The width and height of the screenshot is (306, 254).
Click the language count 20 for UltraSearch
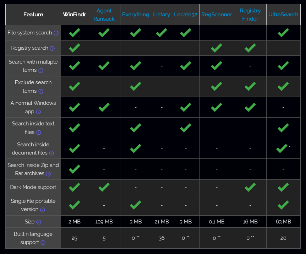[283, 238]
